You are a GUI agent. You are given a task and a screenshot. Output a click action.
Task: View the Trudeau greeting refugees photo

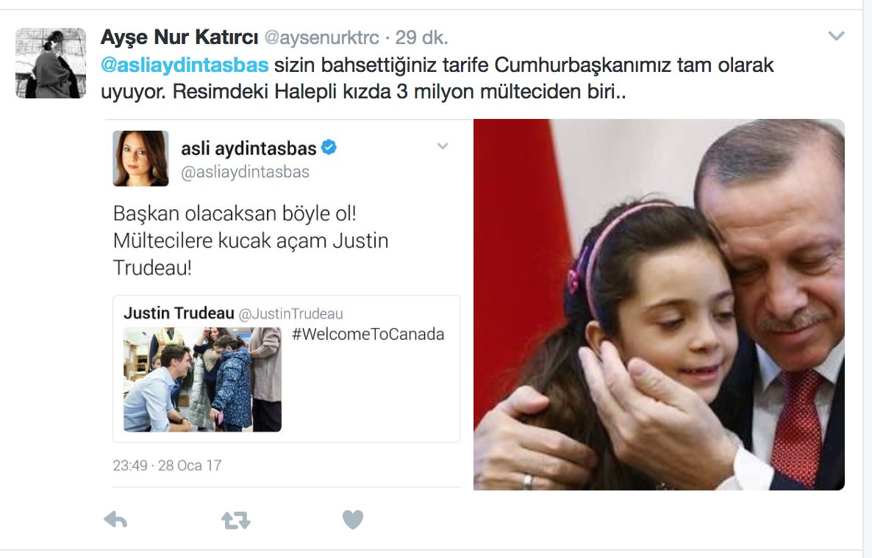[x=202, y=380]
